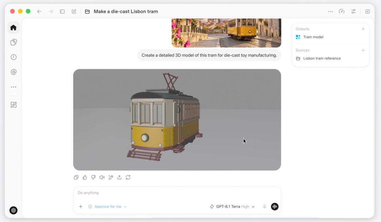Expand the Approve for me dropdown
The height and width of the screenshot is (222, 381).
point(107,206)
